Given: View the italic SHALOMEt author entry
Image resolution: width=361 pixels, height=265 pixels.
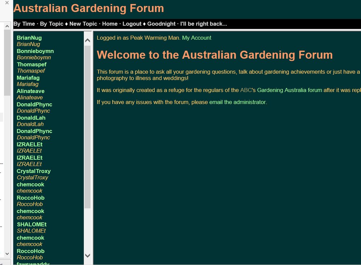Looking at the screenshot, I should [x=31, y=231].
